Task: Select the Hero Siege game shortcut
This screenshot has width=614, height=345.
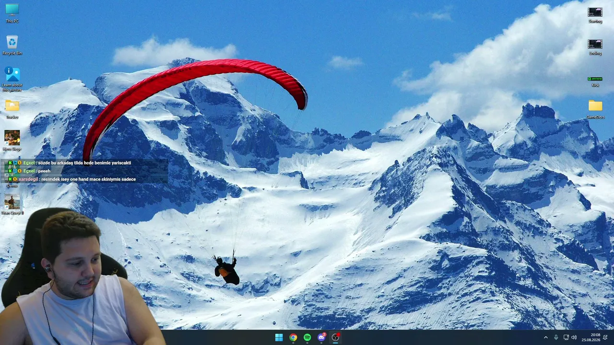Action: (x=12, y=141)
